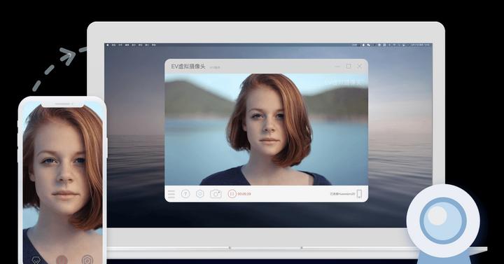504x264 pixels.
Task: Click the Apple logo in macOS menu bar
Action: coord(108,45)
